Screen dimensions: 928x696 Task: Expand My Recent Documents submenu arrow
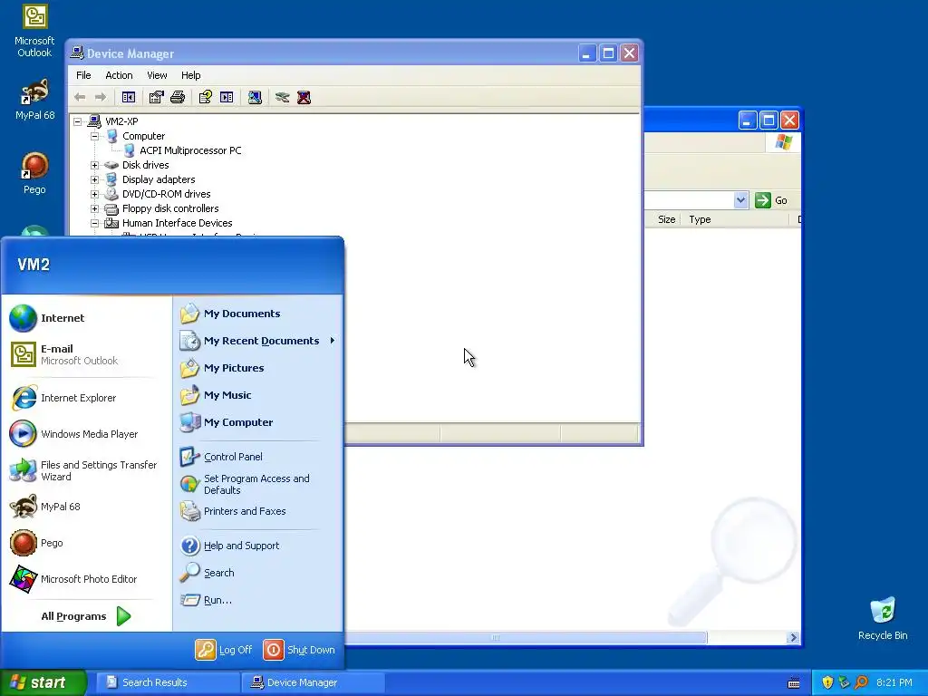[x=333, y=341]
